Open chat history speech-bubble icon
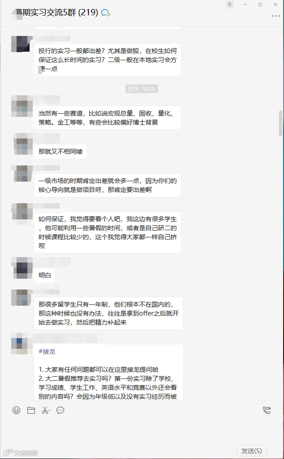Image resolution: width=284 pixels, height=459 pixels. point(60,410)
